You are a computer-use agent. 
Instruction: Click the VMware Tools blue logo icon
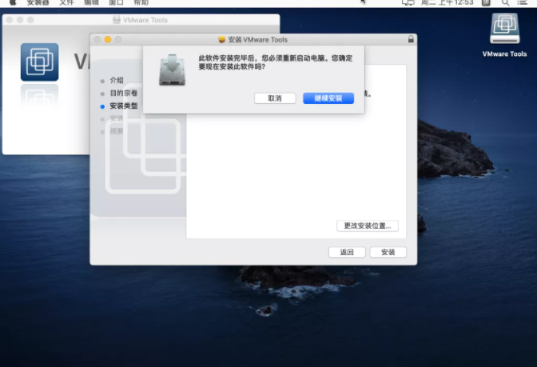39,62
